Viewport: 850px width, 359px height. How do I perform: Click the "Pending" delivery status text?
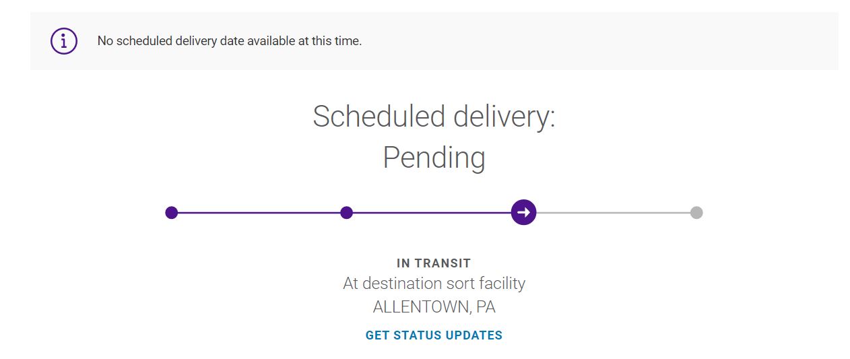pyautogui.click(x=434, y=158)
